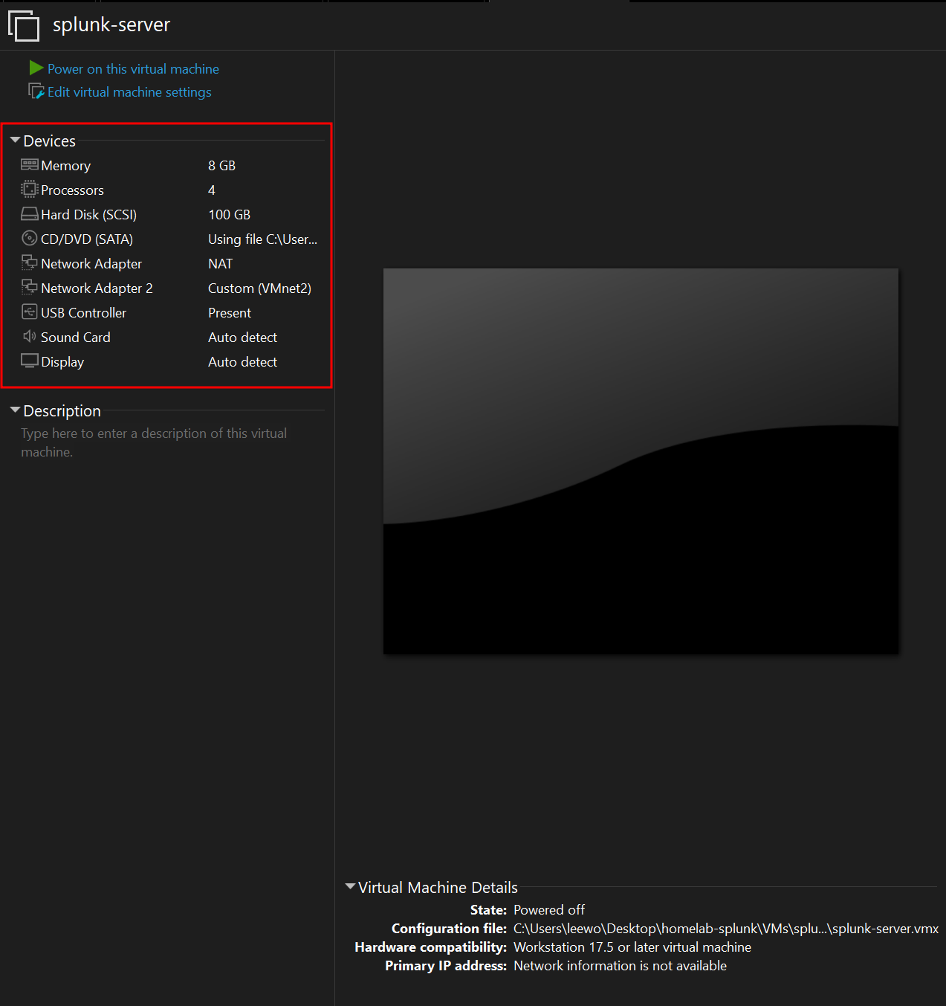Select CD/DVD (SATA) label
946x1006 pixels.
click(87, 239)
